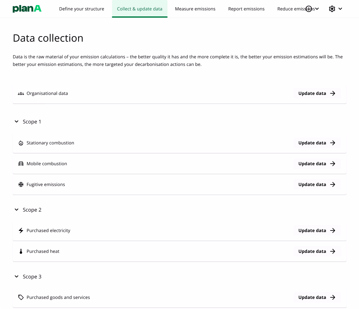359x309 pixels.
Task: Click the Purchased heat label
Action: pyautogui.click(x=43, y=251)
